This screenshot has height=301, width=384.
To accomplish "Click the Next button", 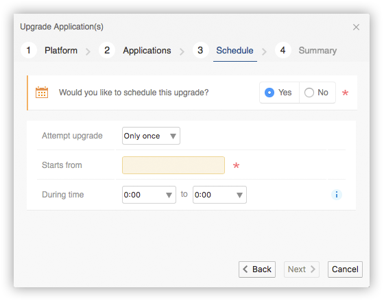I will pos(302,269).
